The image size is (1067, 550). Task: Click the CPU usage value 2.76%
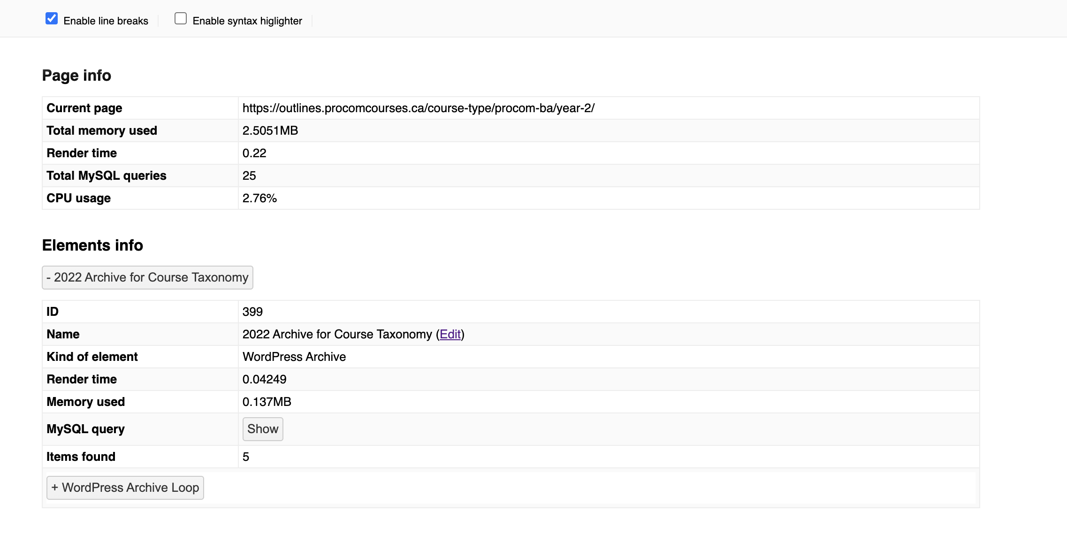pos(259,198)
